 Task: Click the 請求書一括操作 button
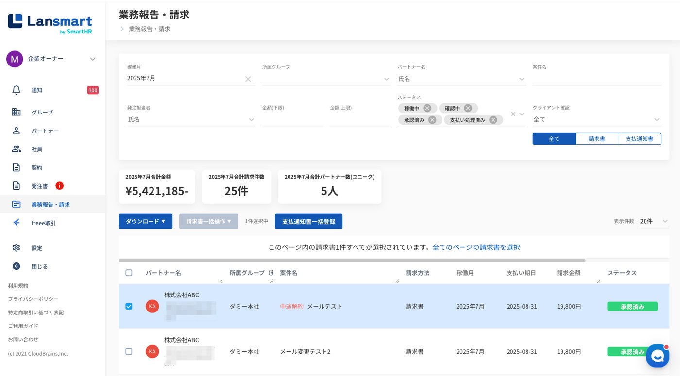(209, 221)
